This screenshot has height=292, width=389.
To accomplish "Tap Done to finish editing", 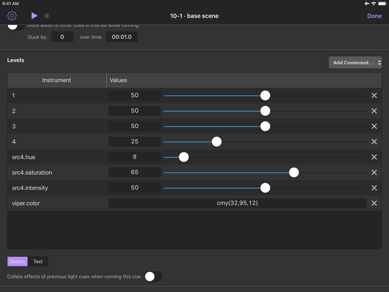I will coord(374,16).
